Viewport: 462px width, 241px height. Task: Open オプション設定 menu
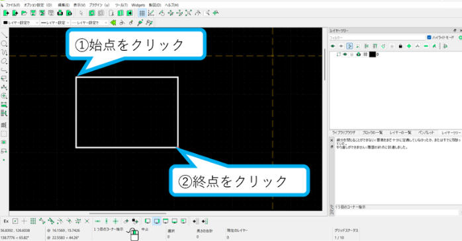tap(38, 5)
